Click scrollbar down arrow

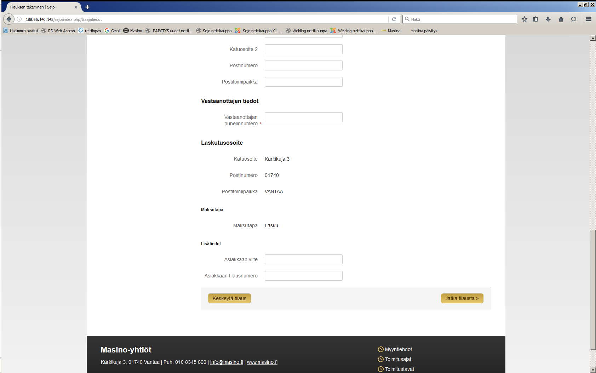pos(593,370)
